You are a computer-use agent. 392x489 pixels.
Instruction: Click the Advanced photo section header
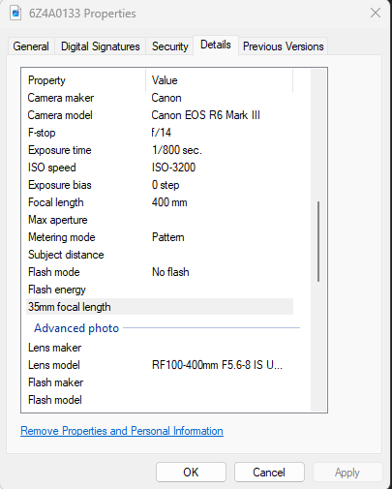pos(76,328)
